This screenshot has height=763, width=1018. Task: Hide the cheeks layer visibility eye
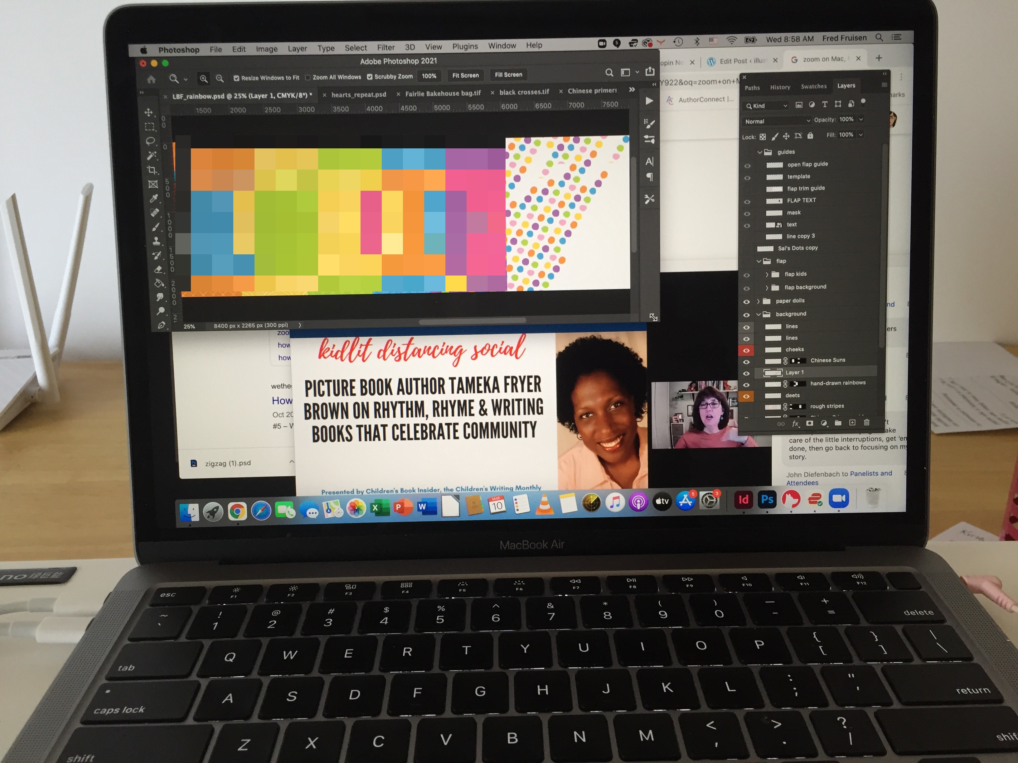click(x=746, y=350)
